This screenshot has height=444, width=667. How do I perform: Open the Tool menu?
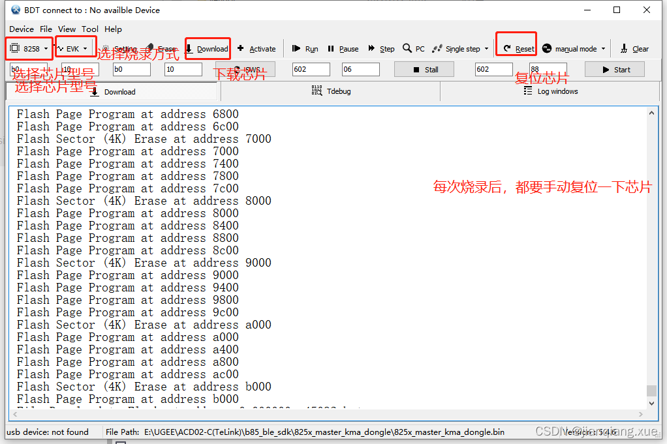click(90, 29)
